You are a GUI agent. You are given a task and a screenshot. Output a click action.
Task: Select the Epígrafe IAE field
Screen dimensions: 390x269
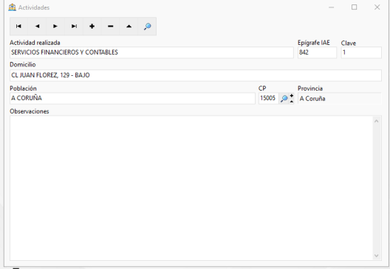pyautogui.click(x=317, y=52)
